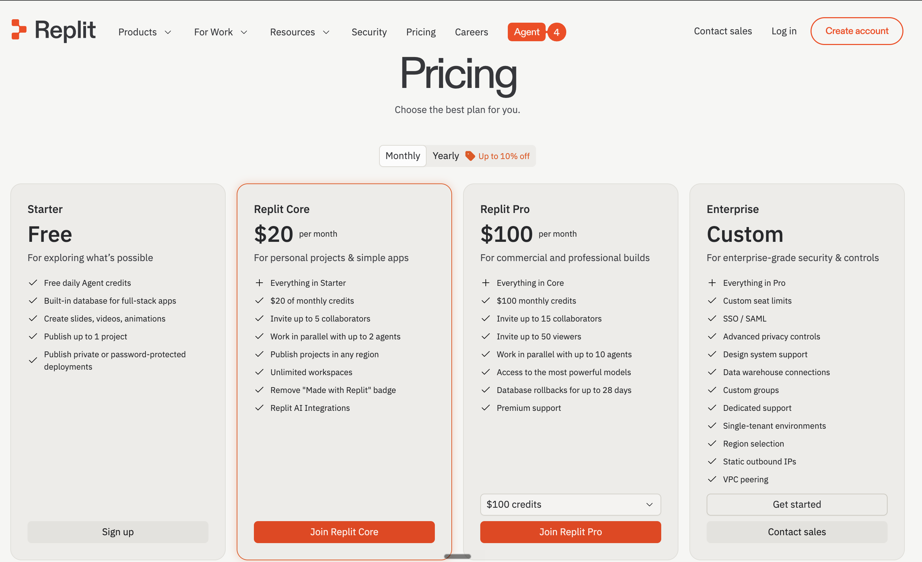Click the notification badge showing 4
The height and width of the screenshot is (562, 922).
pos(556,32)
